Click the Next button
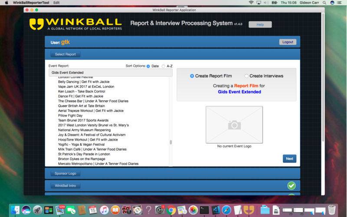This screenshot has width=347, height=217. [289, 158]
